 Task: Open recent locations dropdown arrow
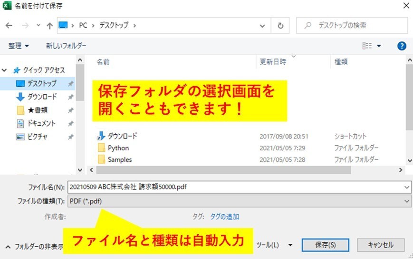38,25
